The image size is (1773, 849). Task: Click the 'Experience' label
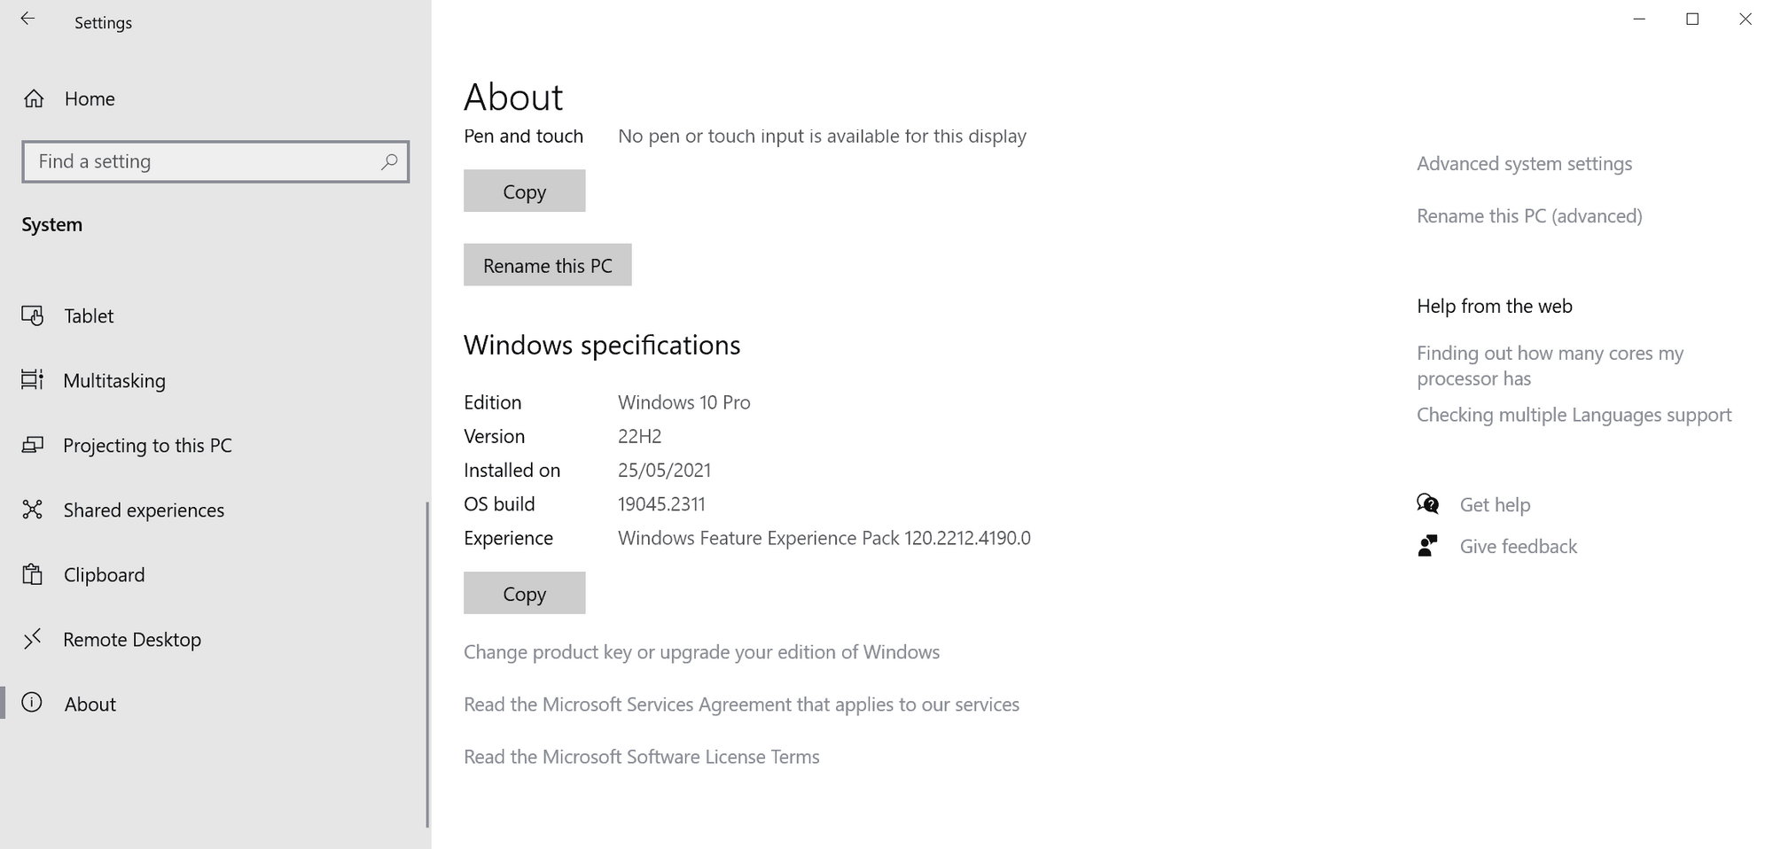point(508,538)
